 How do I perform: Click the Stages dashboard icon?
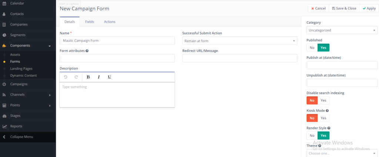tap(4, 116)
